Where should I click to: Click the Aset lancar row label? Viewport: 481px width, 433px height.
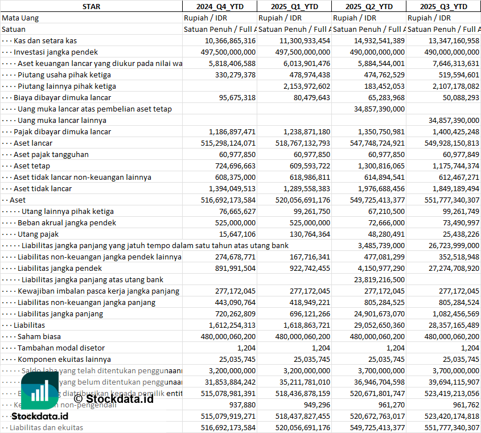point(33,143)
